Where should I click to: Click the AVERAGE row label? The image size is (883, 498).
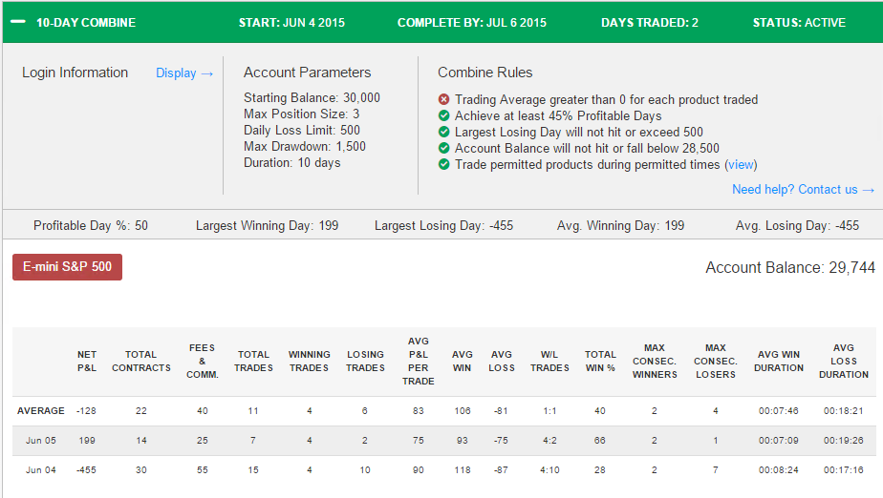40,411
